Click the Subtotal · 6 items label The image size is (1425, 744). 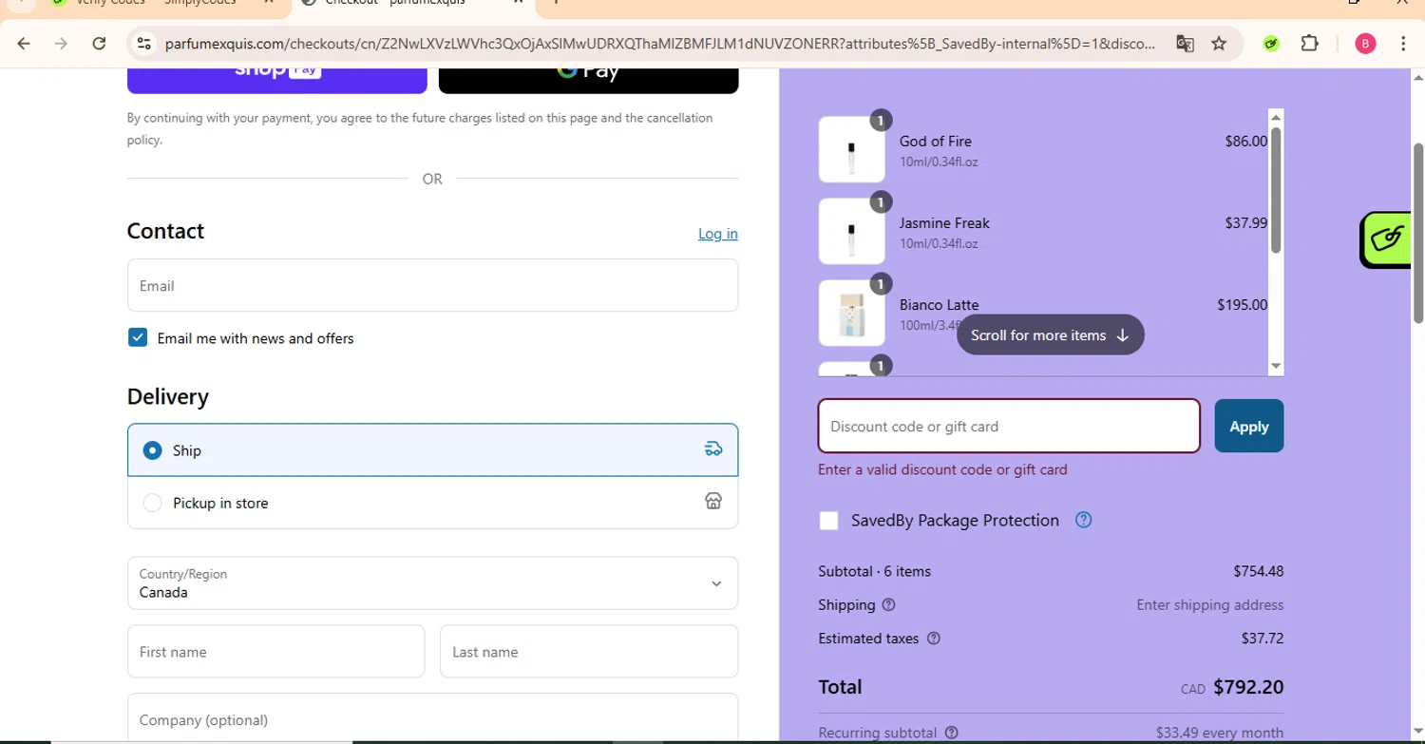[874, 571]
